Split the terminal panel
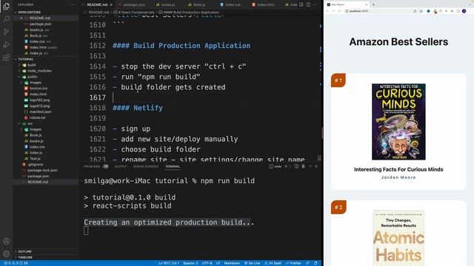The image size is (474, 266). click(296, 166)
